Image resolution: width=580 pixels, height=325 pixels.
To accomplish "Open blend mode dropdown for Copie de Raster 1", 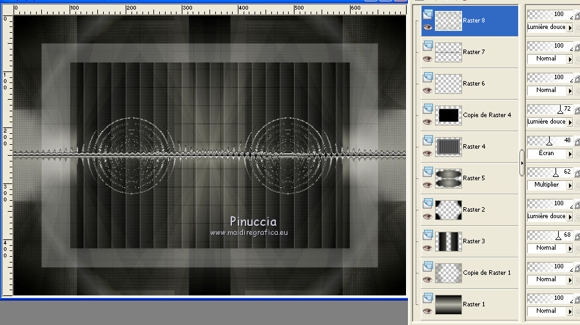I will (x=550, y=279).
